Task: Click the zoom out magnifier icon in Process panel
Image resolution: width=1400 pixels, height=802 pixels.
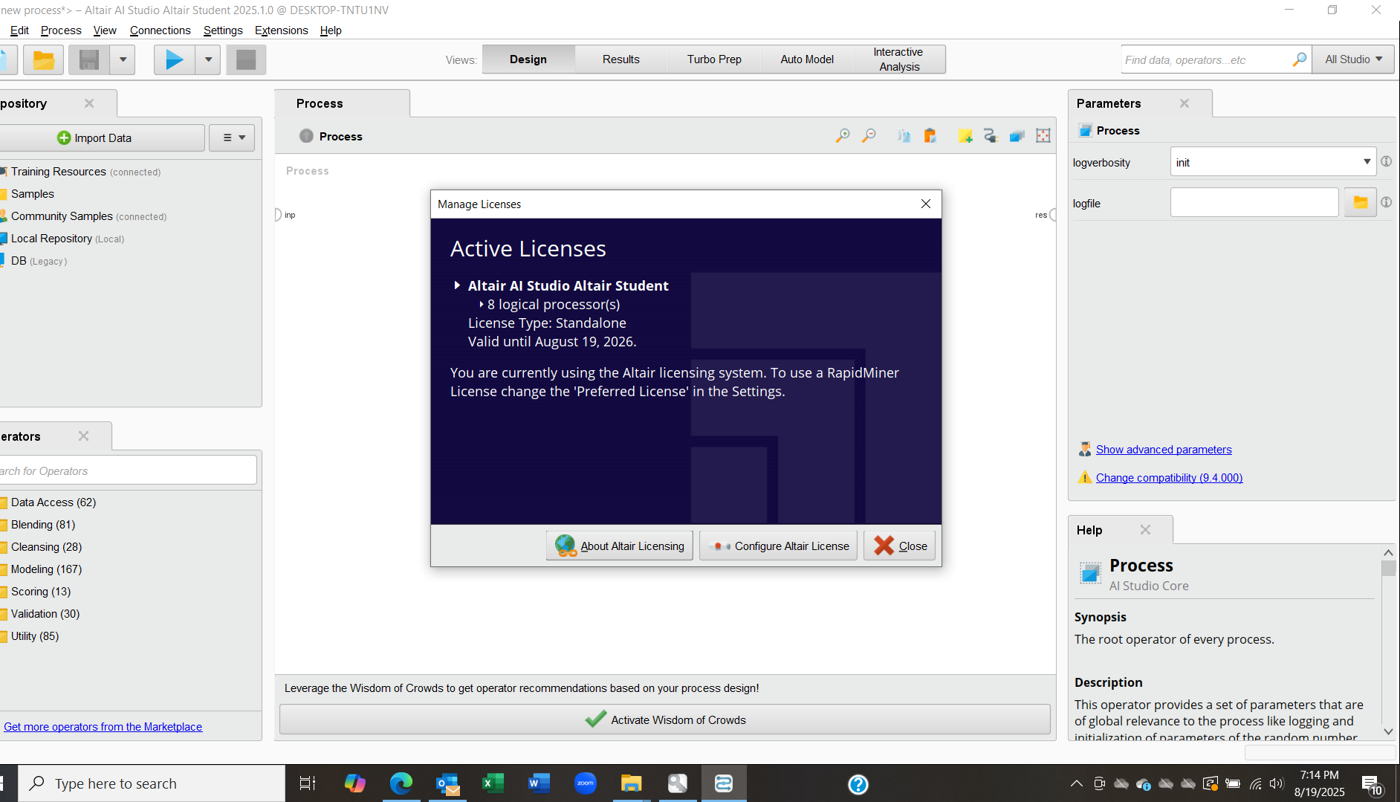Action: pos(869,136)
